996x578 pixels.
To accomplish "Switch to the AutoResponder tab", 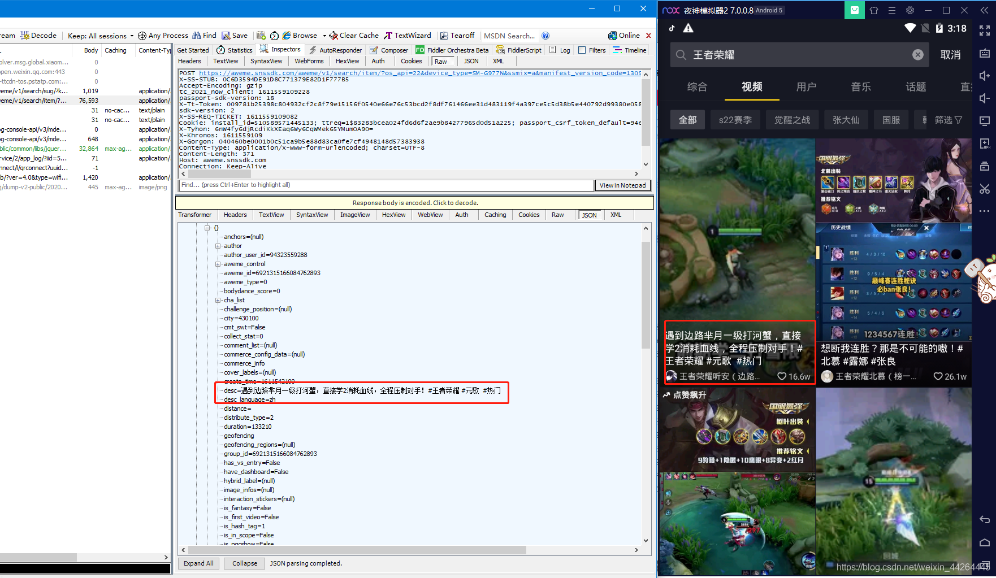I will pos(335,50).
